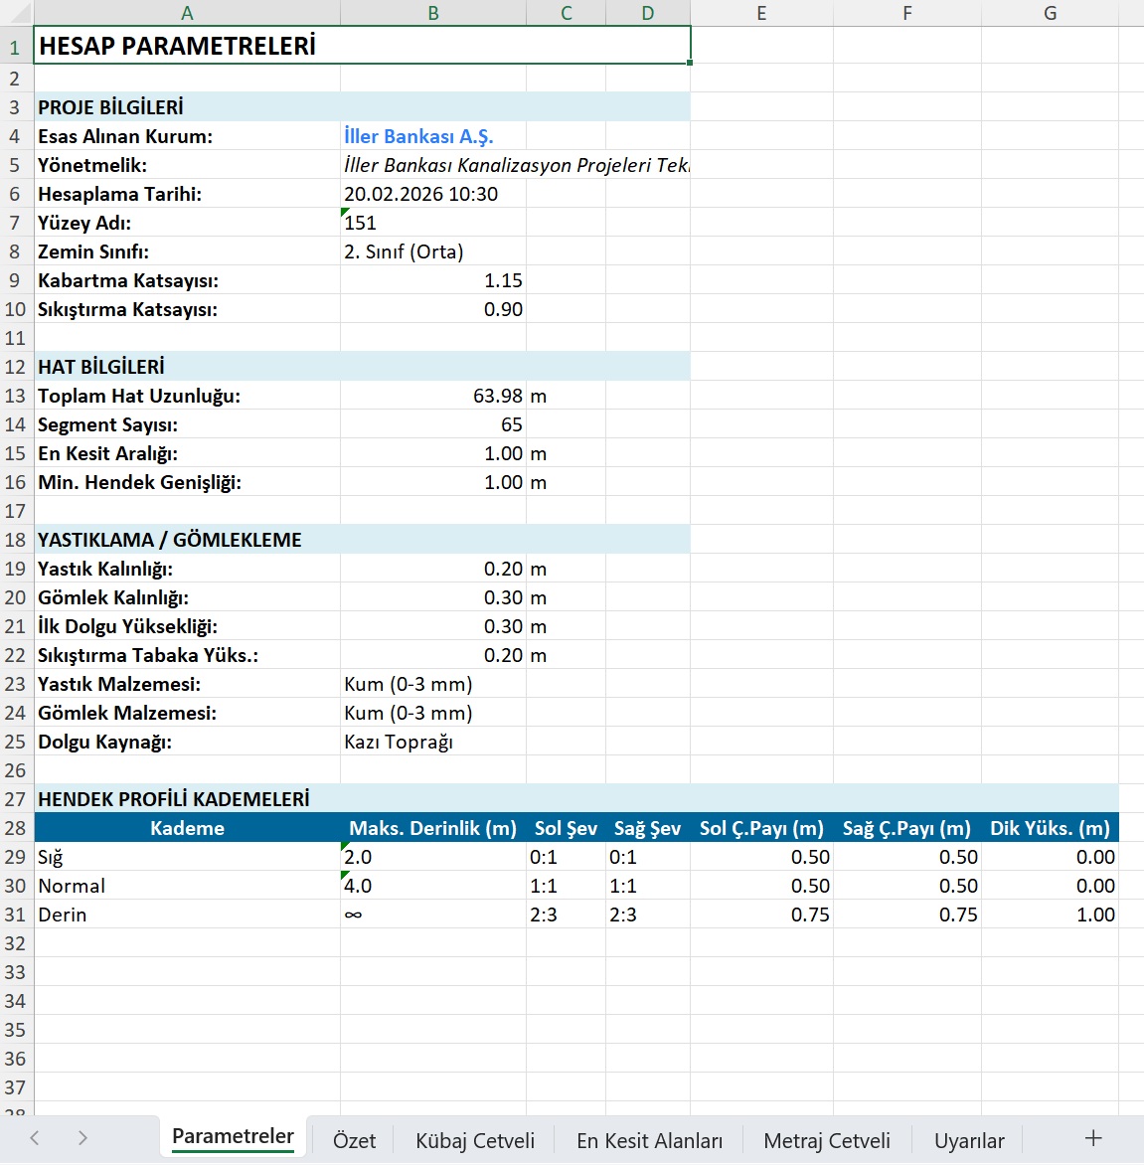This screenshot has height=1165, width=1144.
Task: Click the İller Bankası A.Ş. cell
Action: [x=433, y=136]
